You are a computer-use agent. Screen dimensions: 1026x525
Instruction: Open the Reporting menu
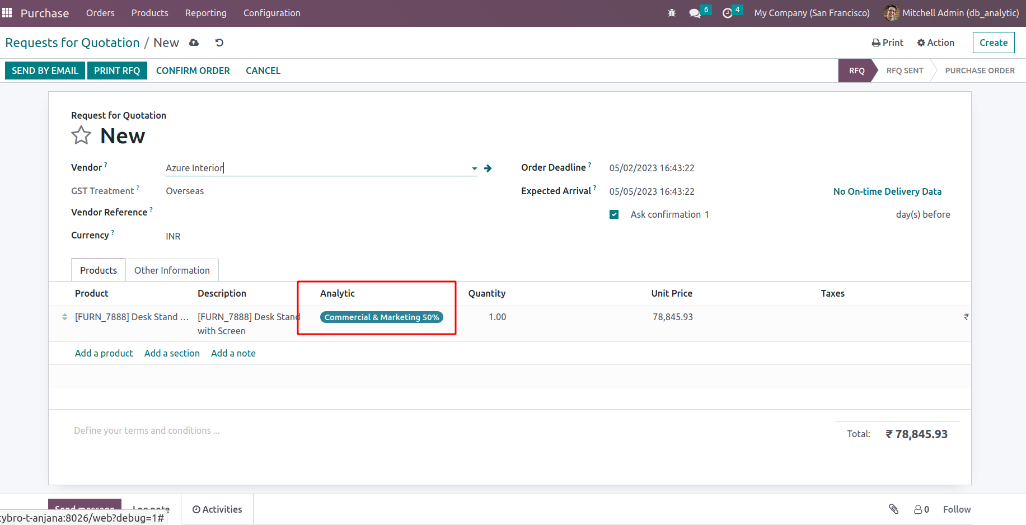205,13
